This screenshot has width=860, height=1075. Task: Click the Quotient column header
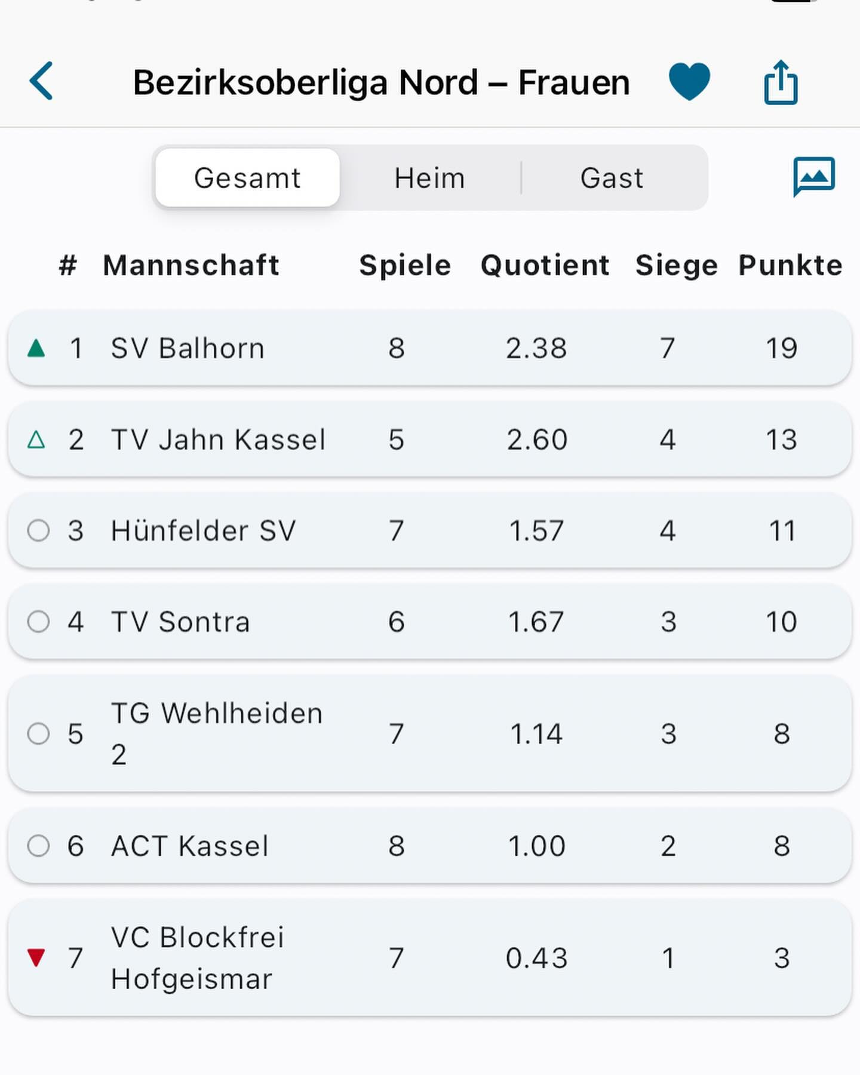click(545, 265)
